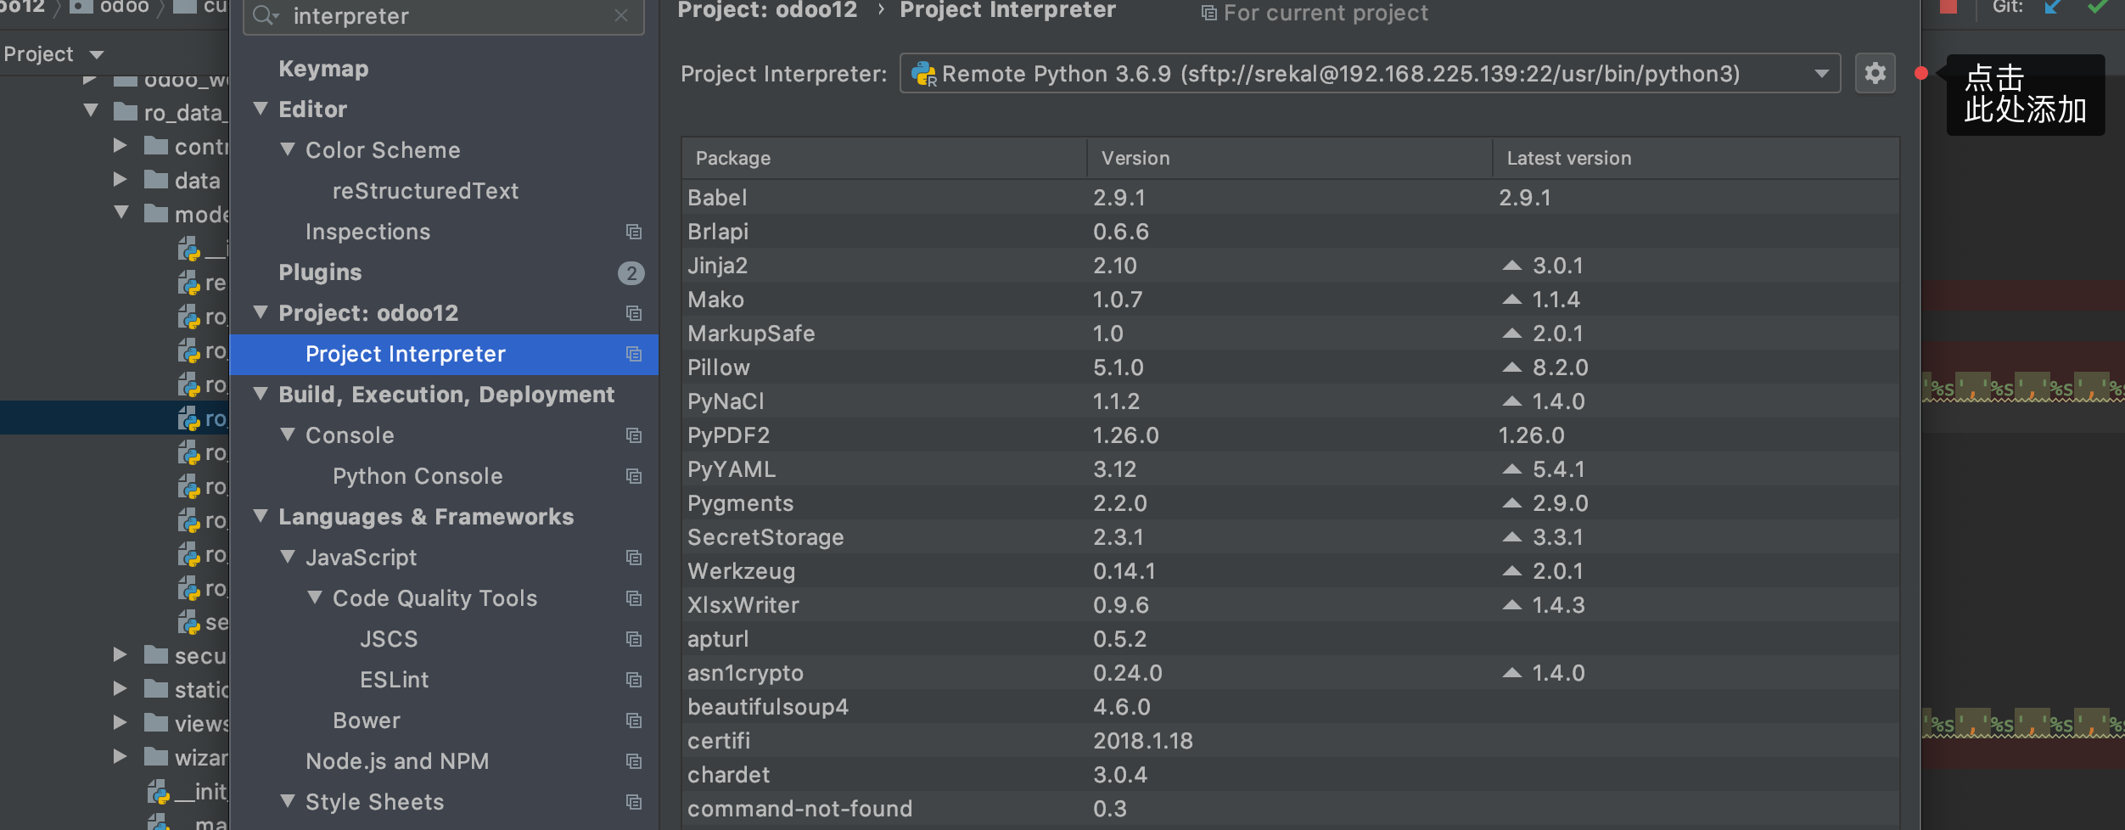
Task: Click the Git update project arrow
Action: click(x=2052, y=8)
